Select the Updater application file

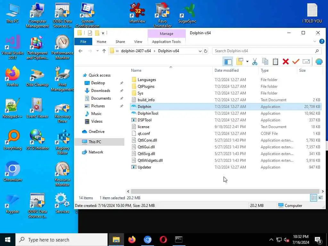[144, 167]
